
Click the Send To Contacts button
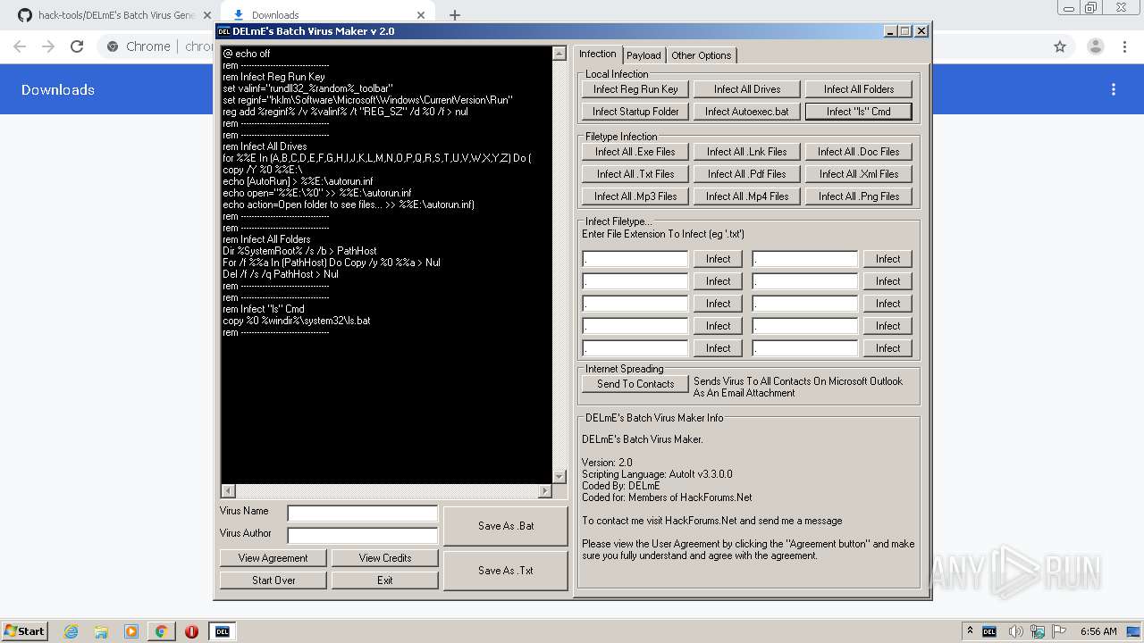click(635, 384)
